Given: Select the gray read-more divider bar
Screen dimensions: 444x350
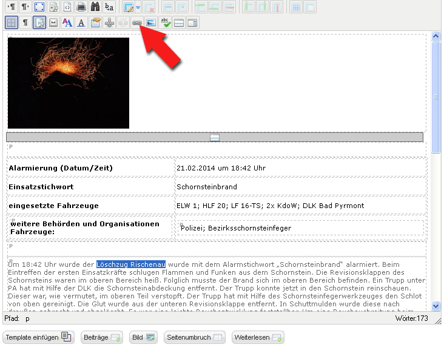Looking at the screenshot, I should (215, 137).
